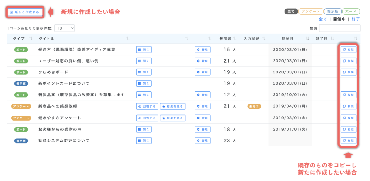
Task: Show 開催中 ongoing items filter
Action: (339, 19)
